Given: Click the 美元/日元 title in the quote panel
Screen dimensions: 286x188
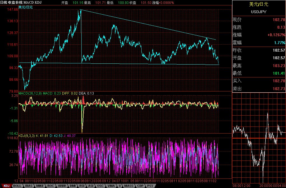Looking at the screenshot, I should coord(259,4).
